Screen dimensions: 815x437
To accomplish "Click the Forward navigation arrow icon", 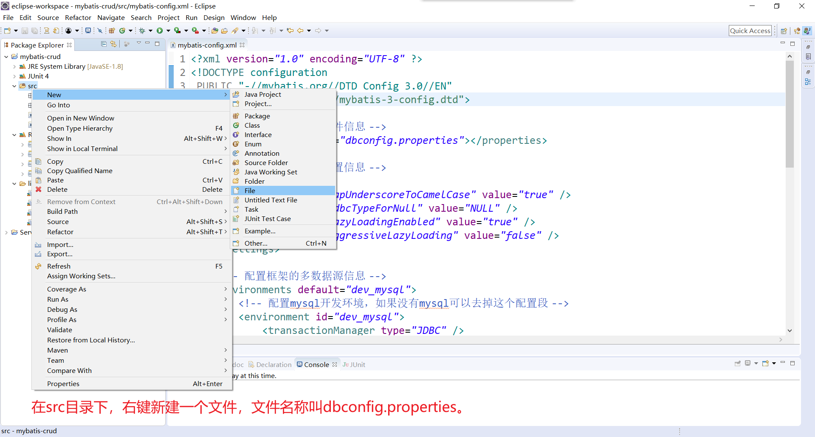I will 318,31.
